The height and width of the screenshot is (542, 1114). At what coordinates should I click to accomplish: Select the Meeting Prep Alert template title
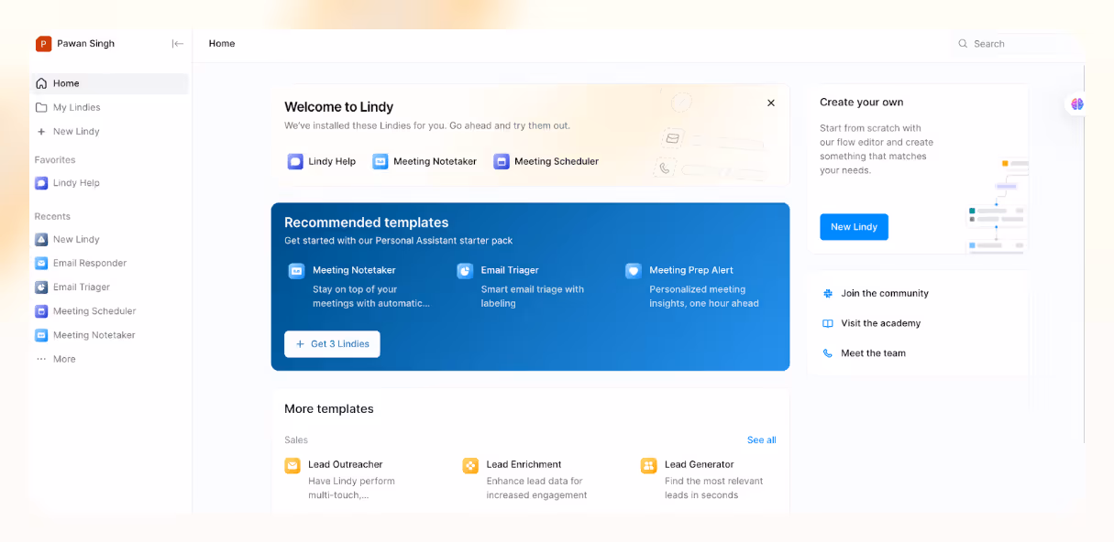(x=691, y=271)
